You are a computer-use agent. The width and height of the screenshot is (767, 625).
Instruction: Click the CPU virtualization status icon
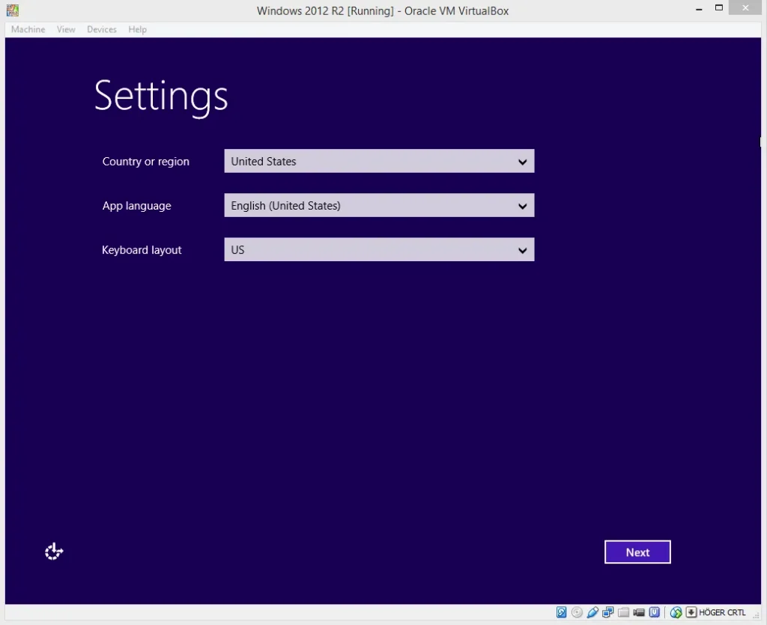point(654,612)
